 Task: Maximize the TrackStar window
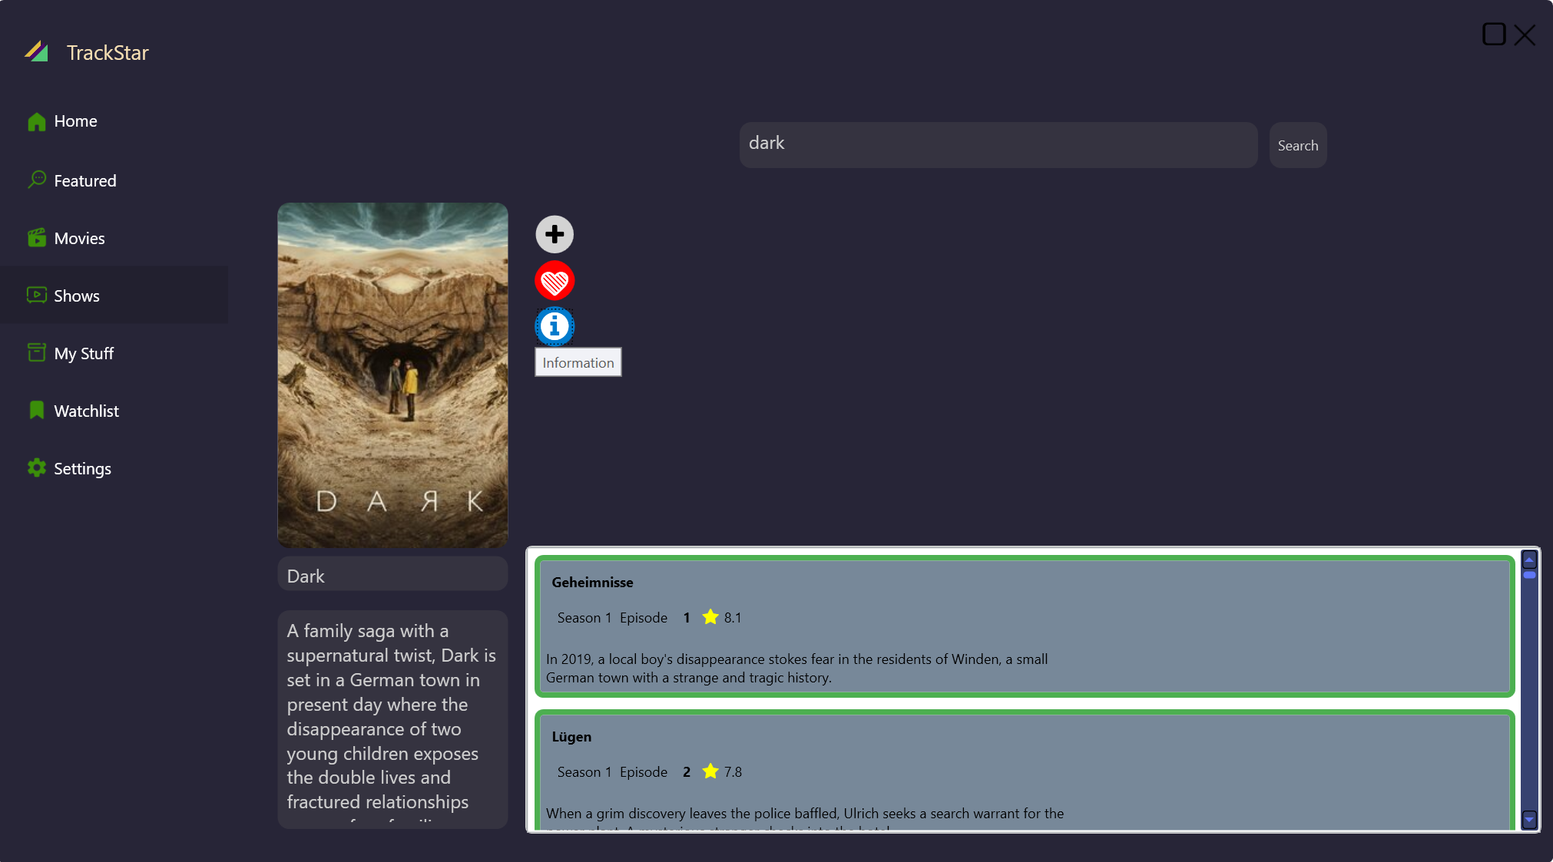(x=1493, y=35)
